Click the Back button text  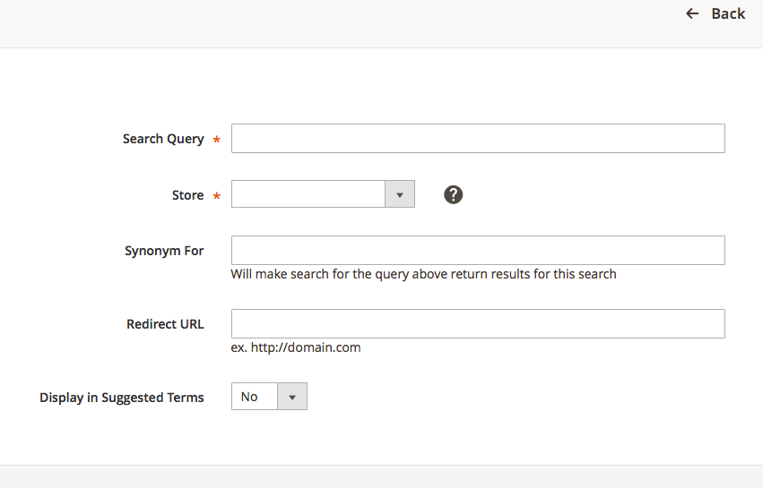727,13
